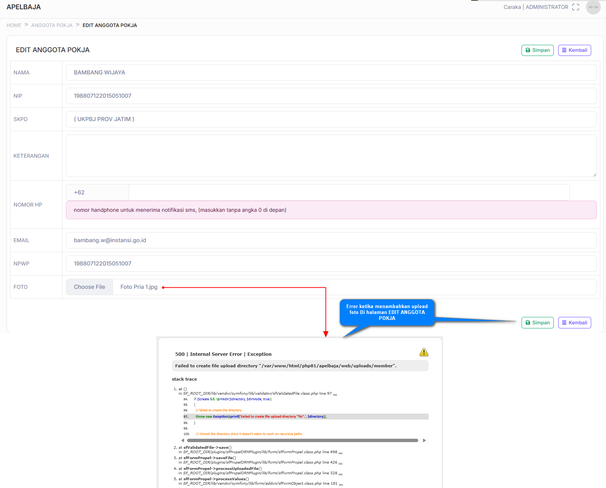The height and width of the screenshot is (488, 606).
Task: Open ANGGOTA POKJA breadcrumb link
Action: [52, 25]
